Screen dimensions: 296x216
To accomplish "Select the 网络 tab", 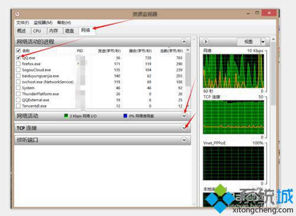I will (x=87, y=30).
